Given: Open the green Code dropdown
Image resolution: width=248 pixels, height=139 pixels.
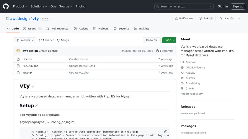Looking at the screenshot, I should click(169, 40).
